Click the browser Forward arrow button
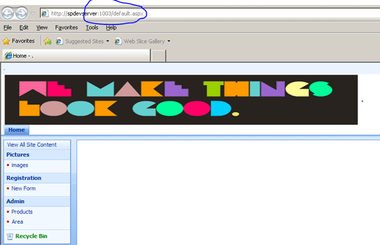This screenshot has width=380, height=245. tap(21, 13)
